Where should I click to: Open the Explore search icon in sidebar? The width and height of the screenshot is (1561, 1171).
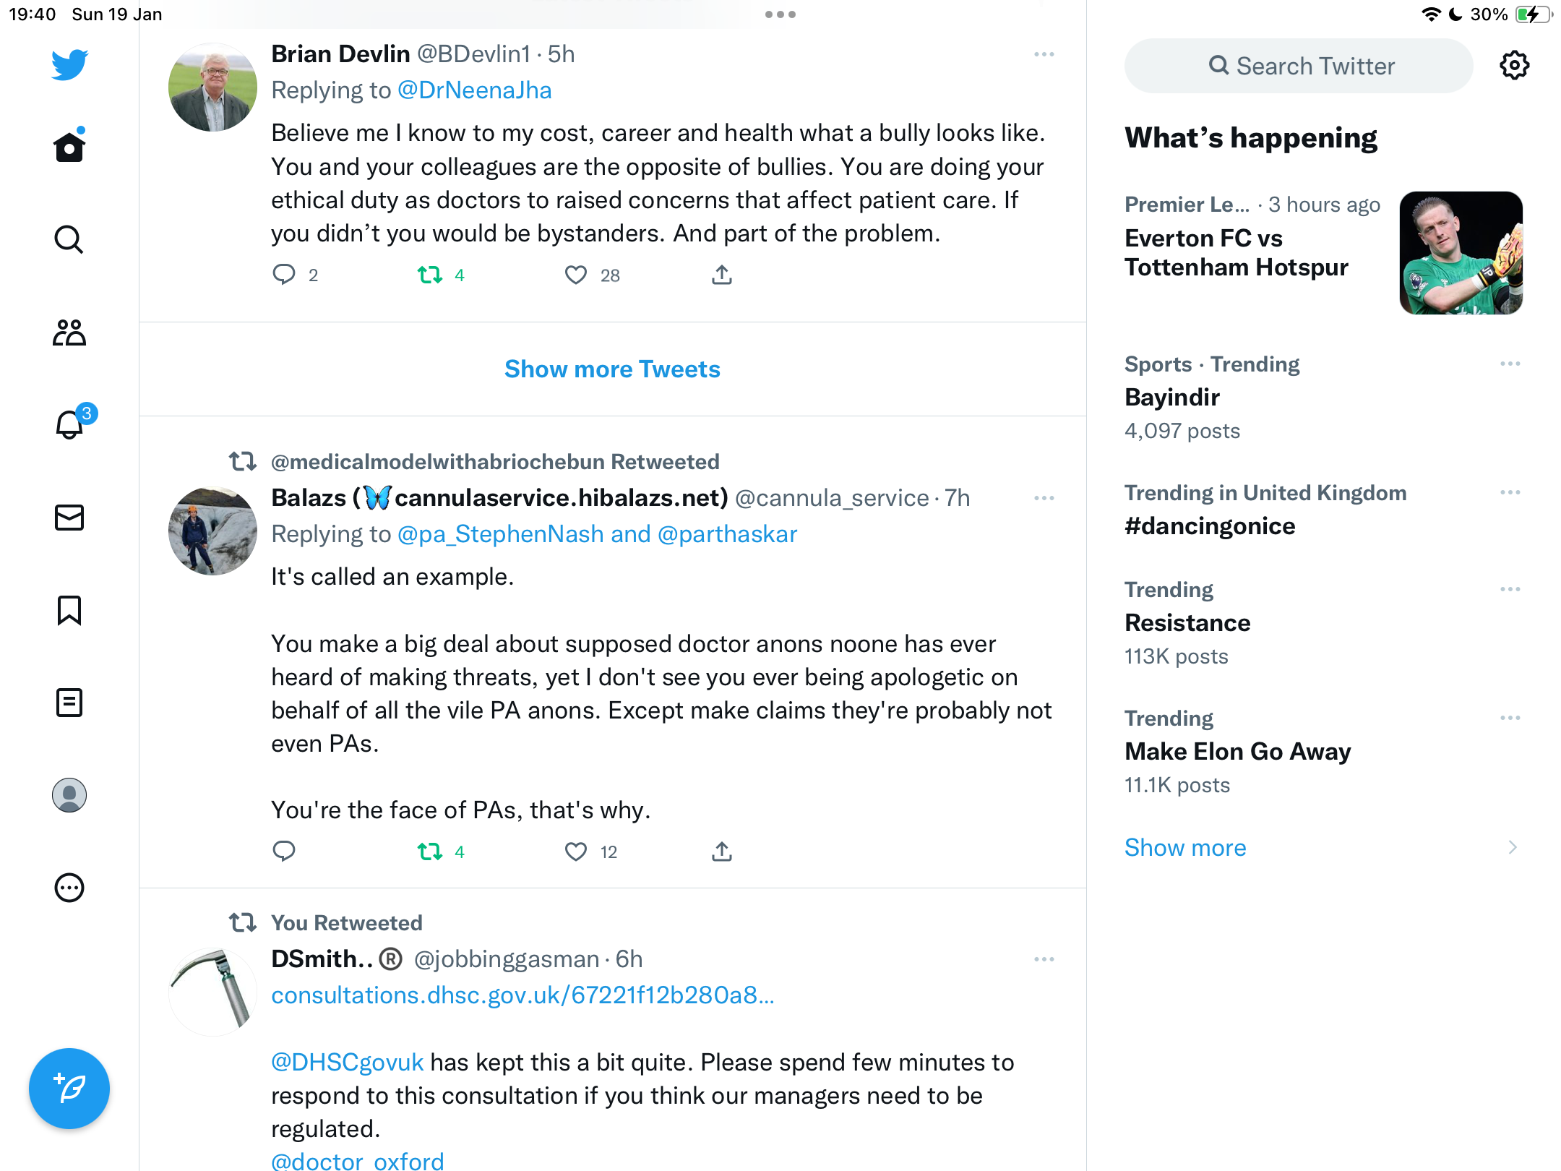click(69, 239)
